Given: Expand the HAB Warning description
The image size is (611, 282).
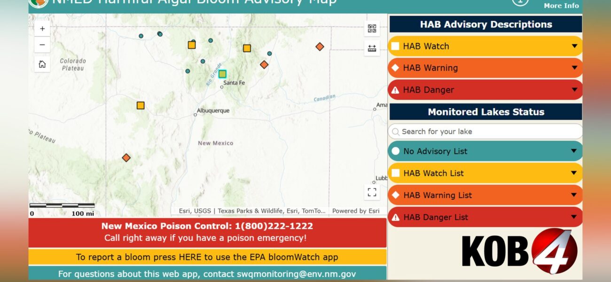Looking at the screenshot, I should click(485, 68).
